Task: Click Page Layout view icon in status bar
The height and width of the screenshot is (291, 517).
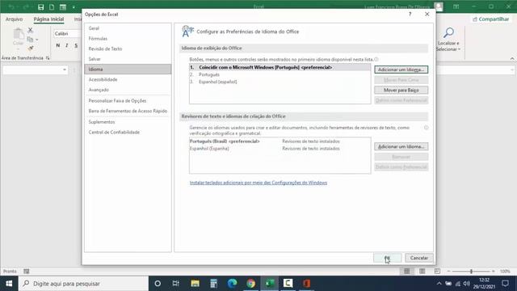Action: coord(422,272)
